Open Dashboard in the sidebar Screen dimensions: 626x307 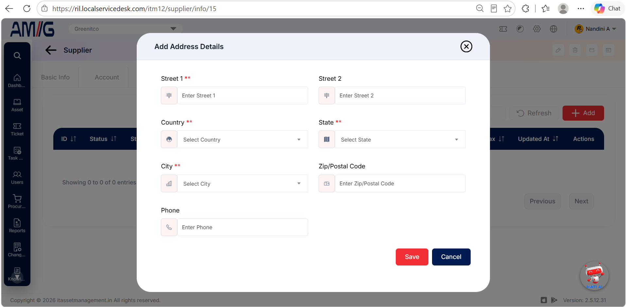coord(17,81)
